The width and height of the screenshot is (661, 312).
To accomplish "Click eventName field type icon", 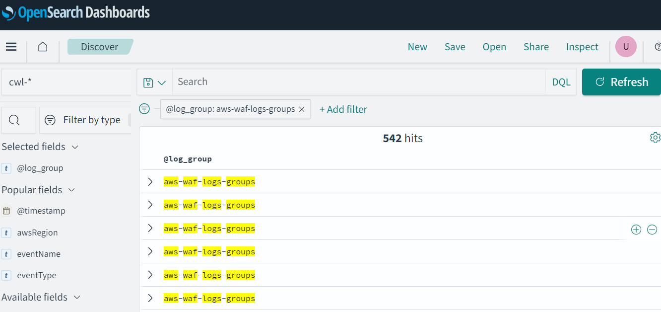I will pos(6,254).
